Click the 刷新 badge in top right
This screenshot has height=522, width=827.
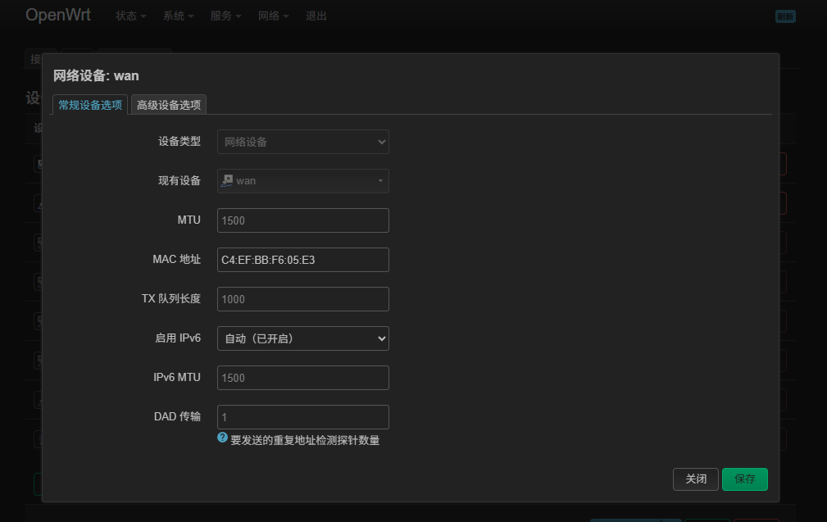click(785, 16)
